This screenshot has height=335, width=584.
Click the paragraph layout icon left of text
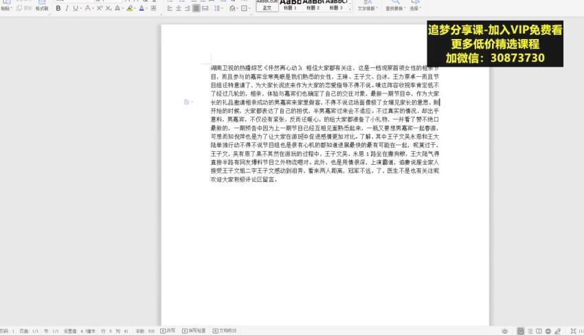tap(187, 102)
